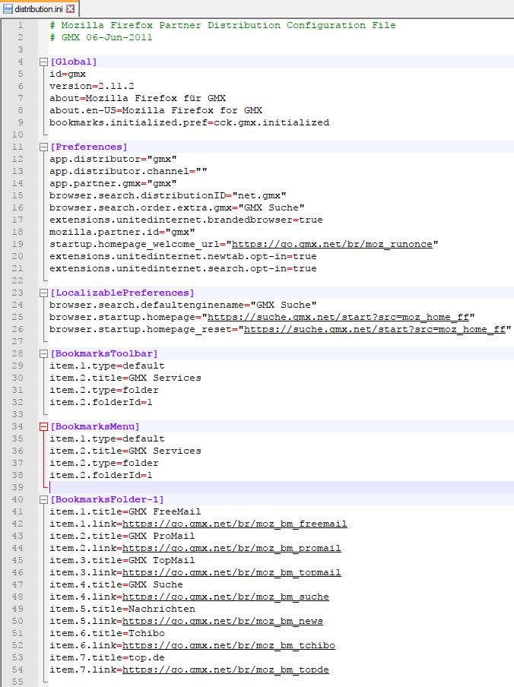The width and height of the screenshot is (514, 687).
Task: Click the 'browser.search.defaultenginename' line
Action: pos(182,305)
